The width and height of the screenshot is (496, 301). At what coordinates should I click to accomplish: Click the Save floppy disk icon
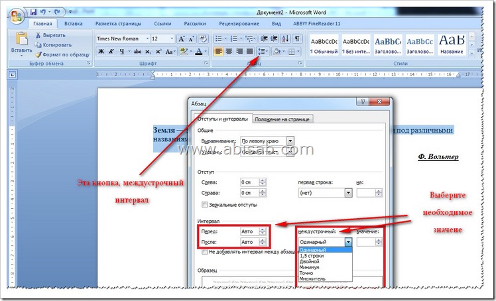click(33, 12)
